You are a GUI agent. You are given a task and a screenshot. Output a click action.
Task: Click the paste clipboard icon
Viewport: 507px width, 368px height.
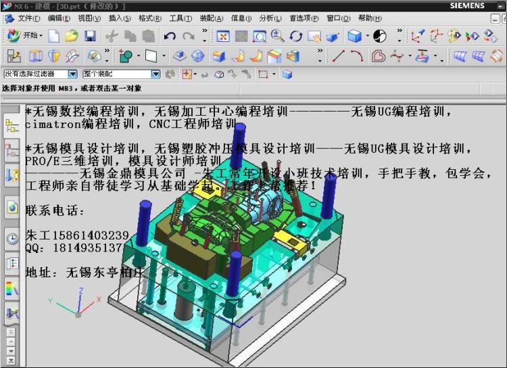(x=149, y=36)
